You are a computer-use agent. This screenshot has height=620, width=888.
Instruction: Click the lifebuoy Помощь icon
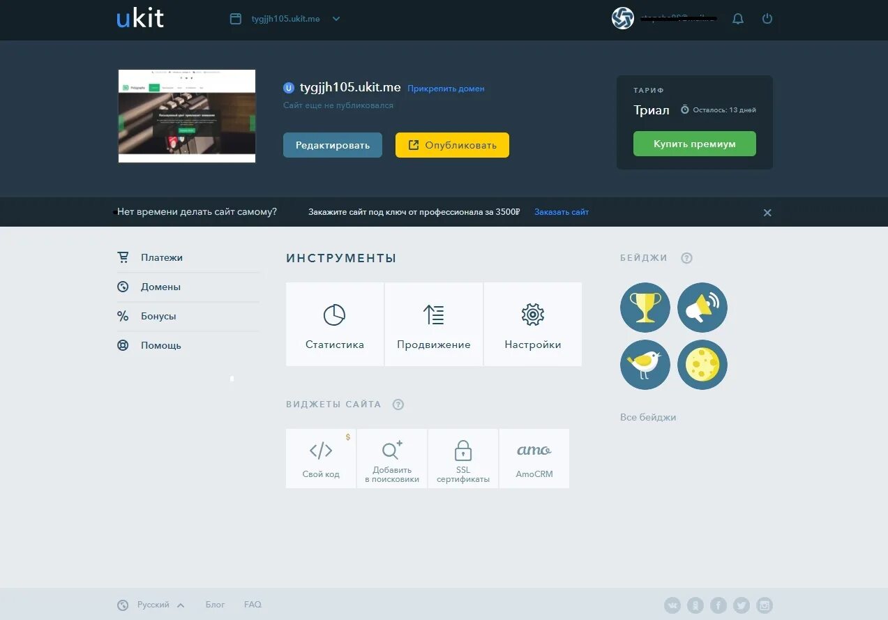123,345
